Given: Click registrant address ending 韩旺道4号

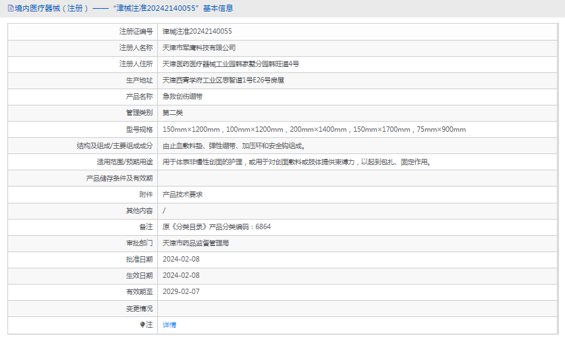Looking at the screenshot, I should tap(231, 64).
